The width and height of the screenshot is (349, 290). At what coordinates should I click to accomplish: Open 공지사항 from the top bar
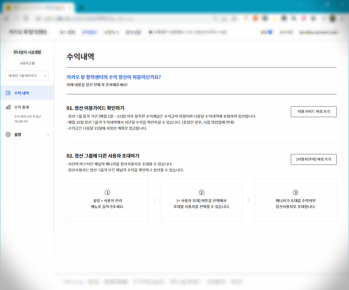pyautogui.click(x=286, y=32)
